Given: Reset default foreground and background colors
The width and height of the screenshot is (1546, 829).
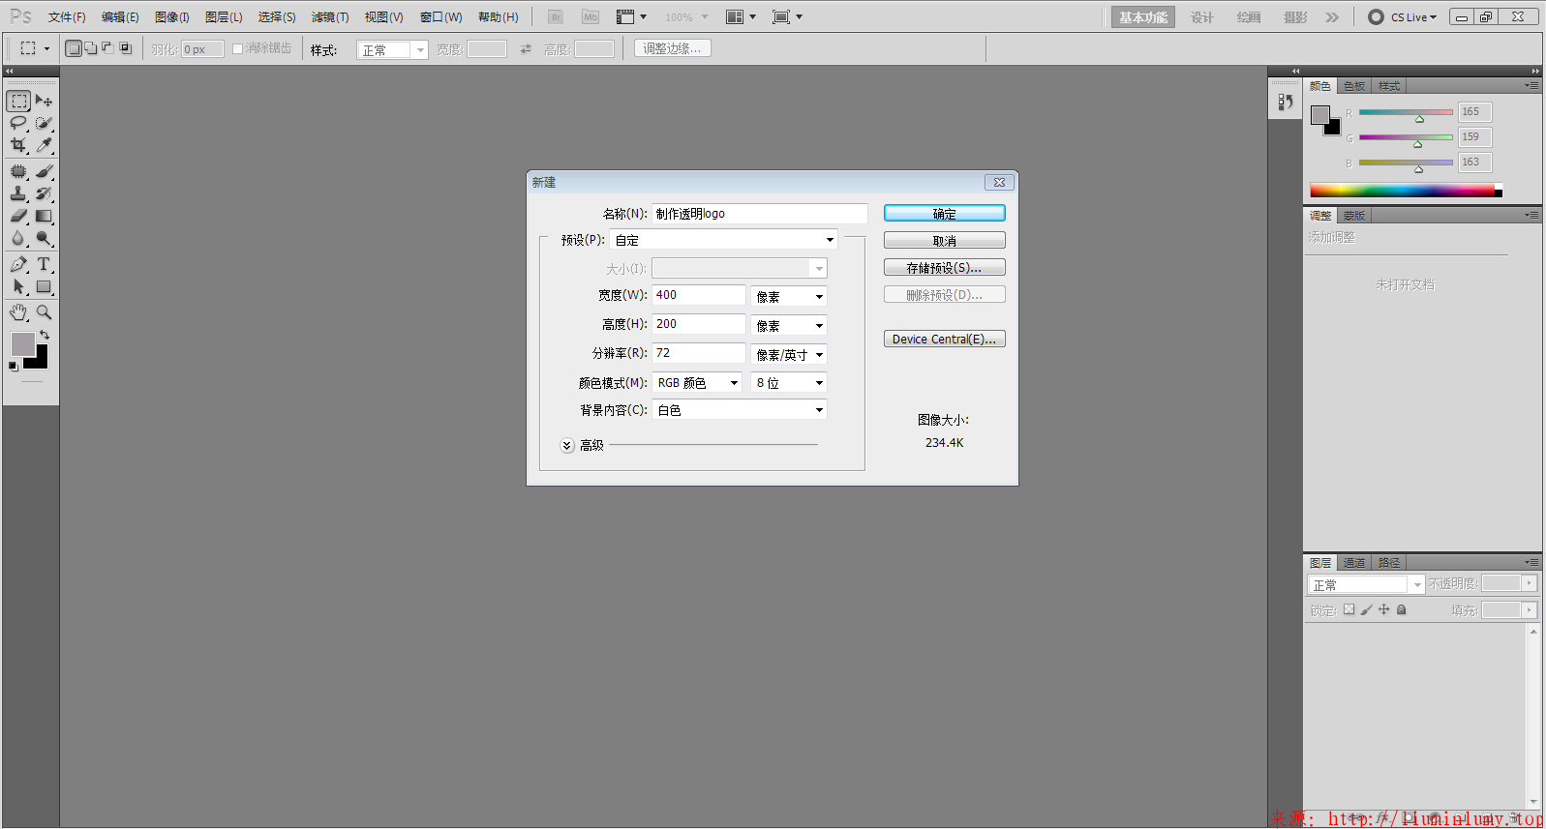Looking at the screenshot, I should 14,366.
